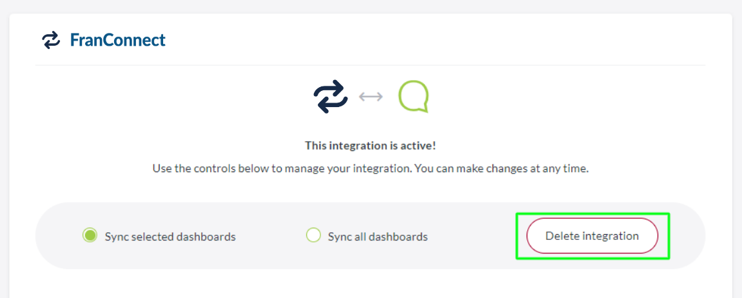Click the small FranConnect logo icon in header

tap(51, 40)
